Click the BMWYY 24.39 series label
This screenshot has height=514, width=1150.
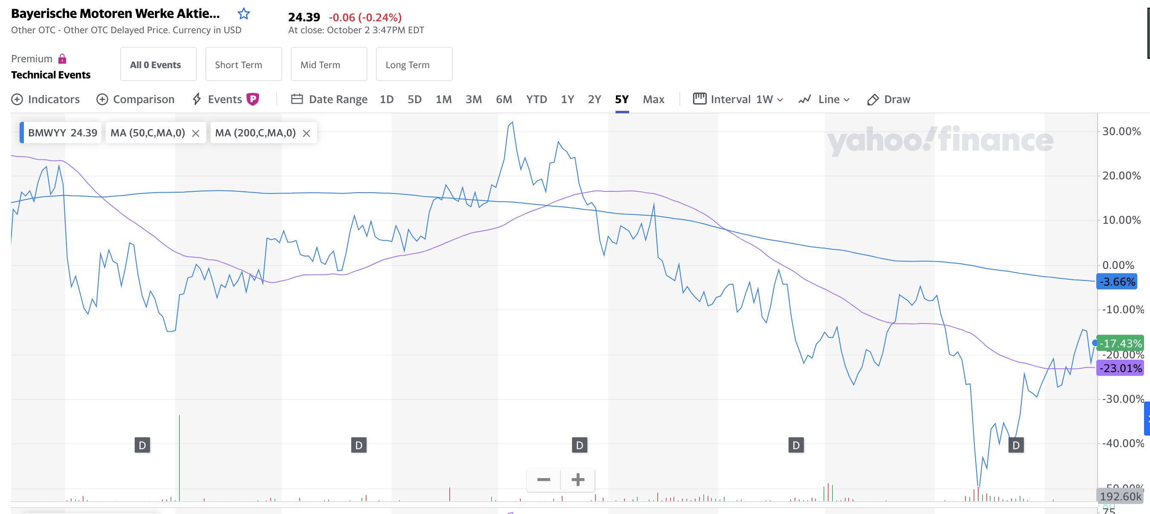pyautogui.click(x=62, y=133)
